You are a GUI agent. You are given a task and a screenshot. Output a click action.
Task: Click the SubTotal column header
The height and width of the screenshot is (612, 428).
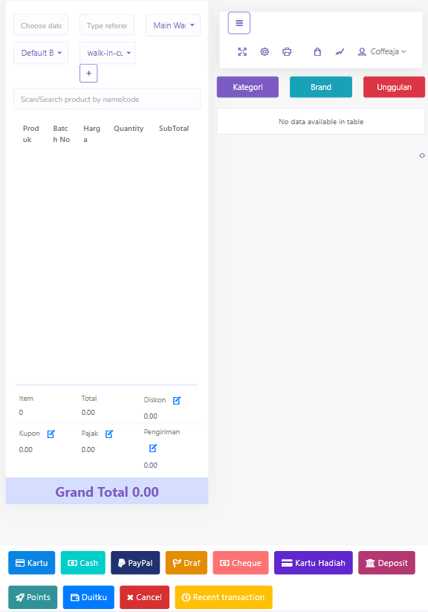pos(174,129)
